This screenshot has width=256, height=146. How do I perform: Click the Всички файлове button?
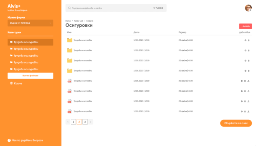click(x=30, y=76)
